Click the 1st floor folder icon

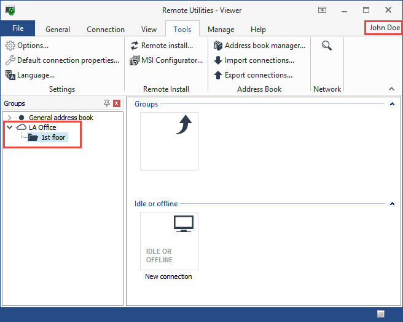point(33,137)
